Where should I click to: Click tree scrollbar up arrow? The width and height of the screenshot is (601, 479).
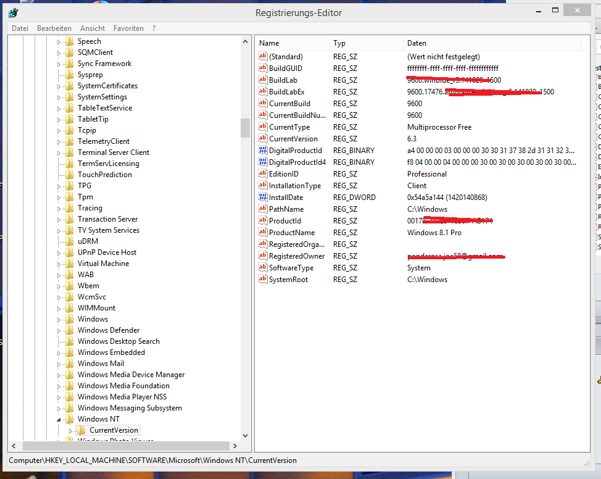tap(246, 41)
